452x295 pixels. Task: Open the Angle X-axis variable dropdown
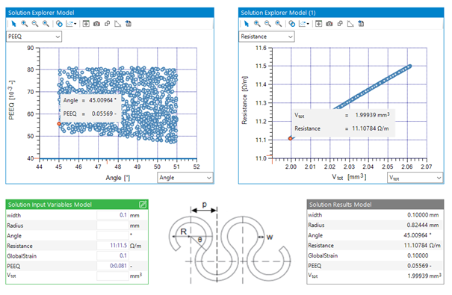click(x=185, y=178)
